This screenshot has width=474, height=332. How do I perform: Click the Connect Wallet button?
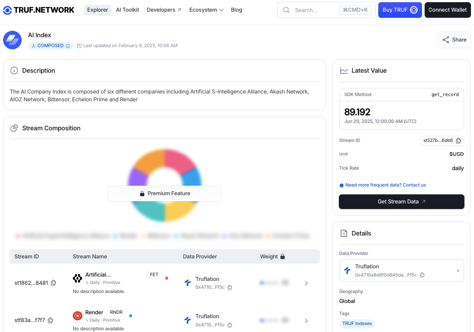coord(448,10)
